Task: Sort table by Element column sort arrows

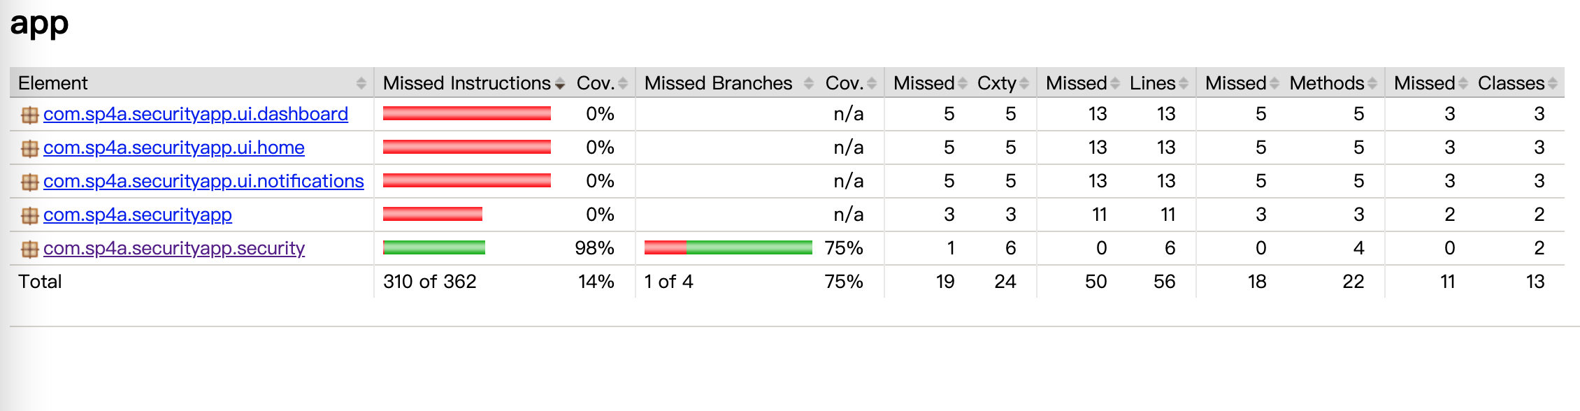Action: click(361, 83)
